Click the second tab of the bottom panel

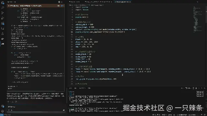coord(75,88)
